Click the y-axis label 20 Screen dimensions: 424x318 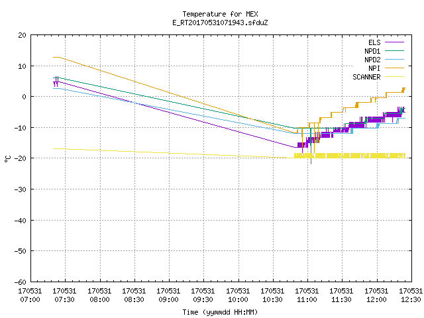(22, 35)
